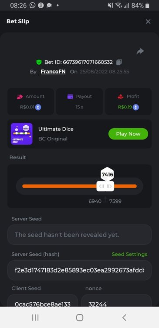Close the Bet Slip panel
Viewport: 159px width, 328px height.
[x=148, y=21]
